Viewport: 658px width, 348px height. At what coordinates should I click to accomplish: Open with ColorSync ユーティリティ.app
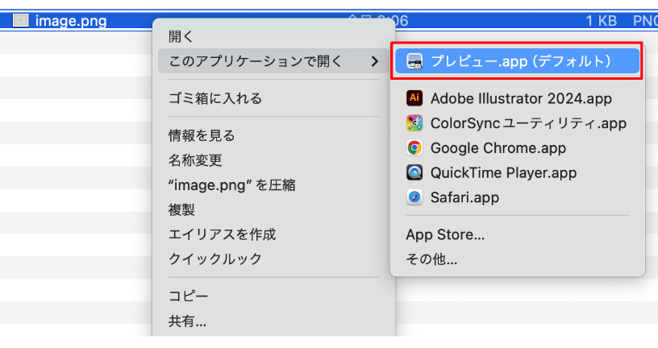point(528,123)
